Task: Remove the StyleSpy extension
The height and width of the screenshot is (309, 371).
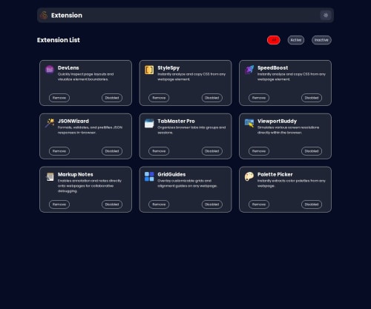Action: pos(159,98)
